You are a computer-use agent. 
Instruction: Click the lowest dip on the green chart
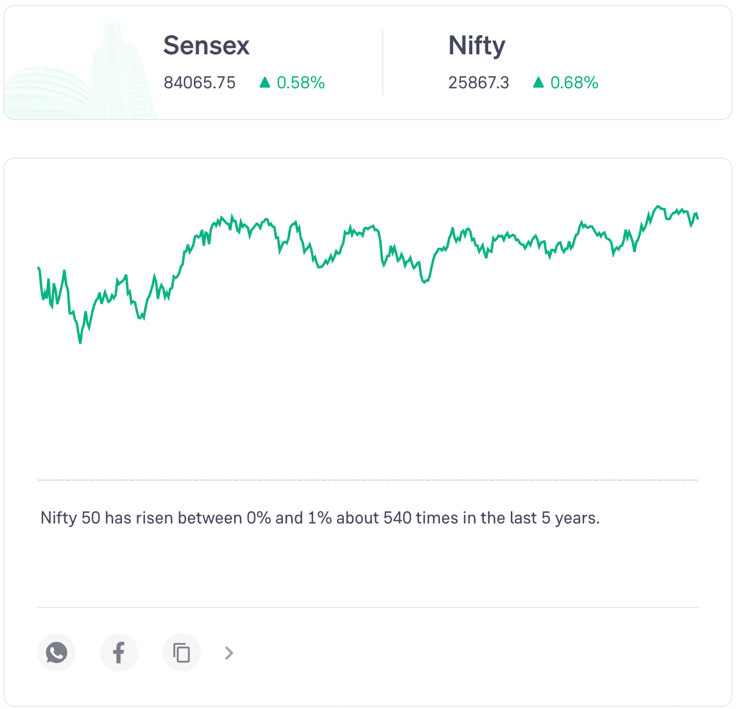80,342
